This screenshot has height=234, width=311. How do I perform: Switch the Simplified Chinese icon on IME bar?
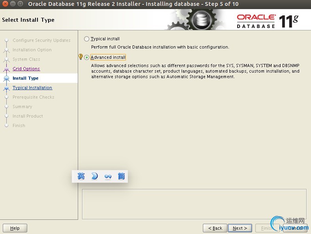pyautogui.click(x=121, y=176)
